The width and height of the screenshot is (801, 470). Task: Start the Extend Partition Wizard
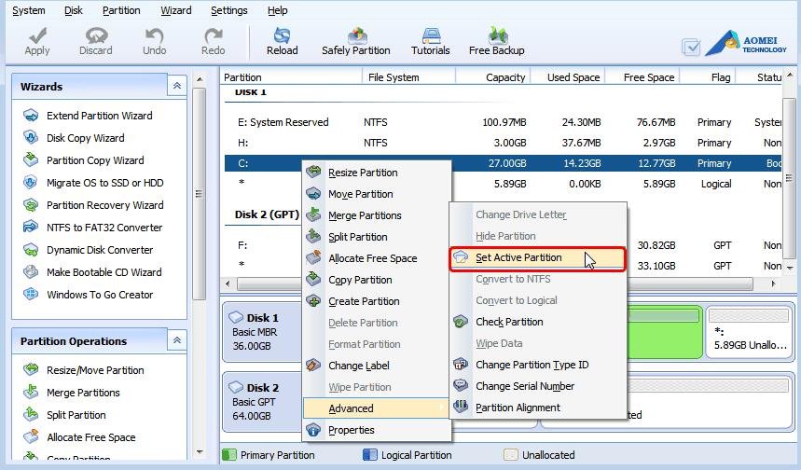[99, 116]
